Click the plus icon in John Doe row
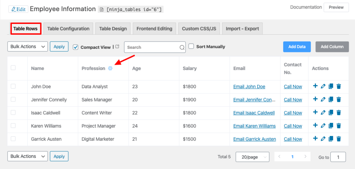The width and height of the screenshot is (355, 169). (x=315, y=86)
